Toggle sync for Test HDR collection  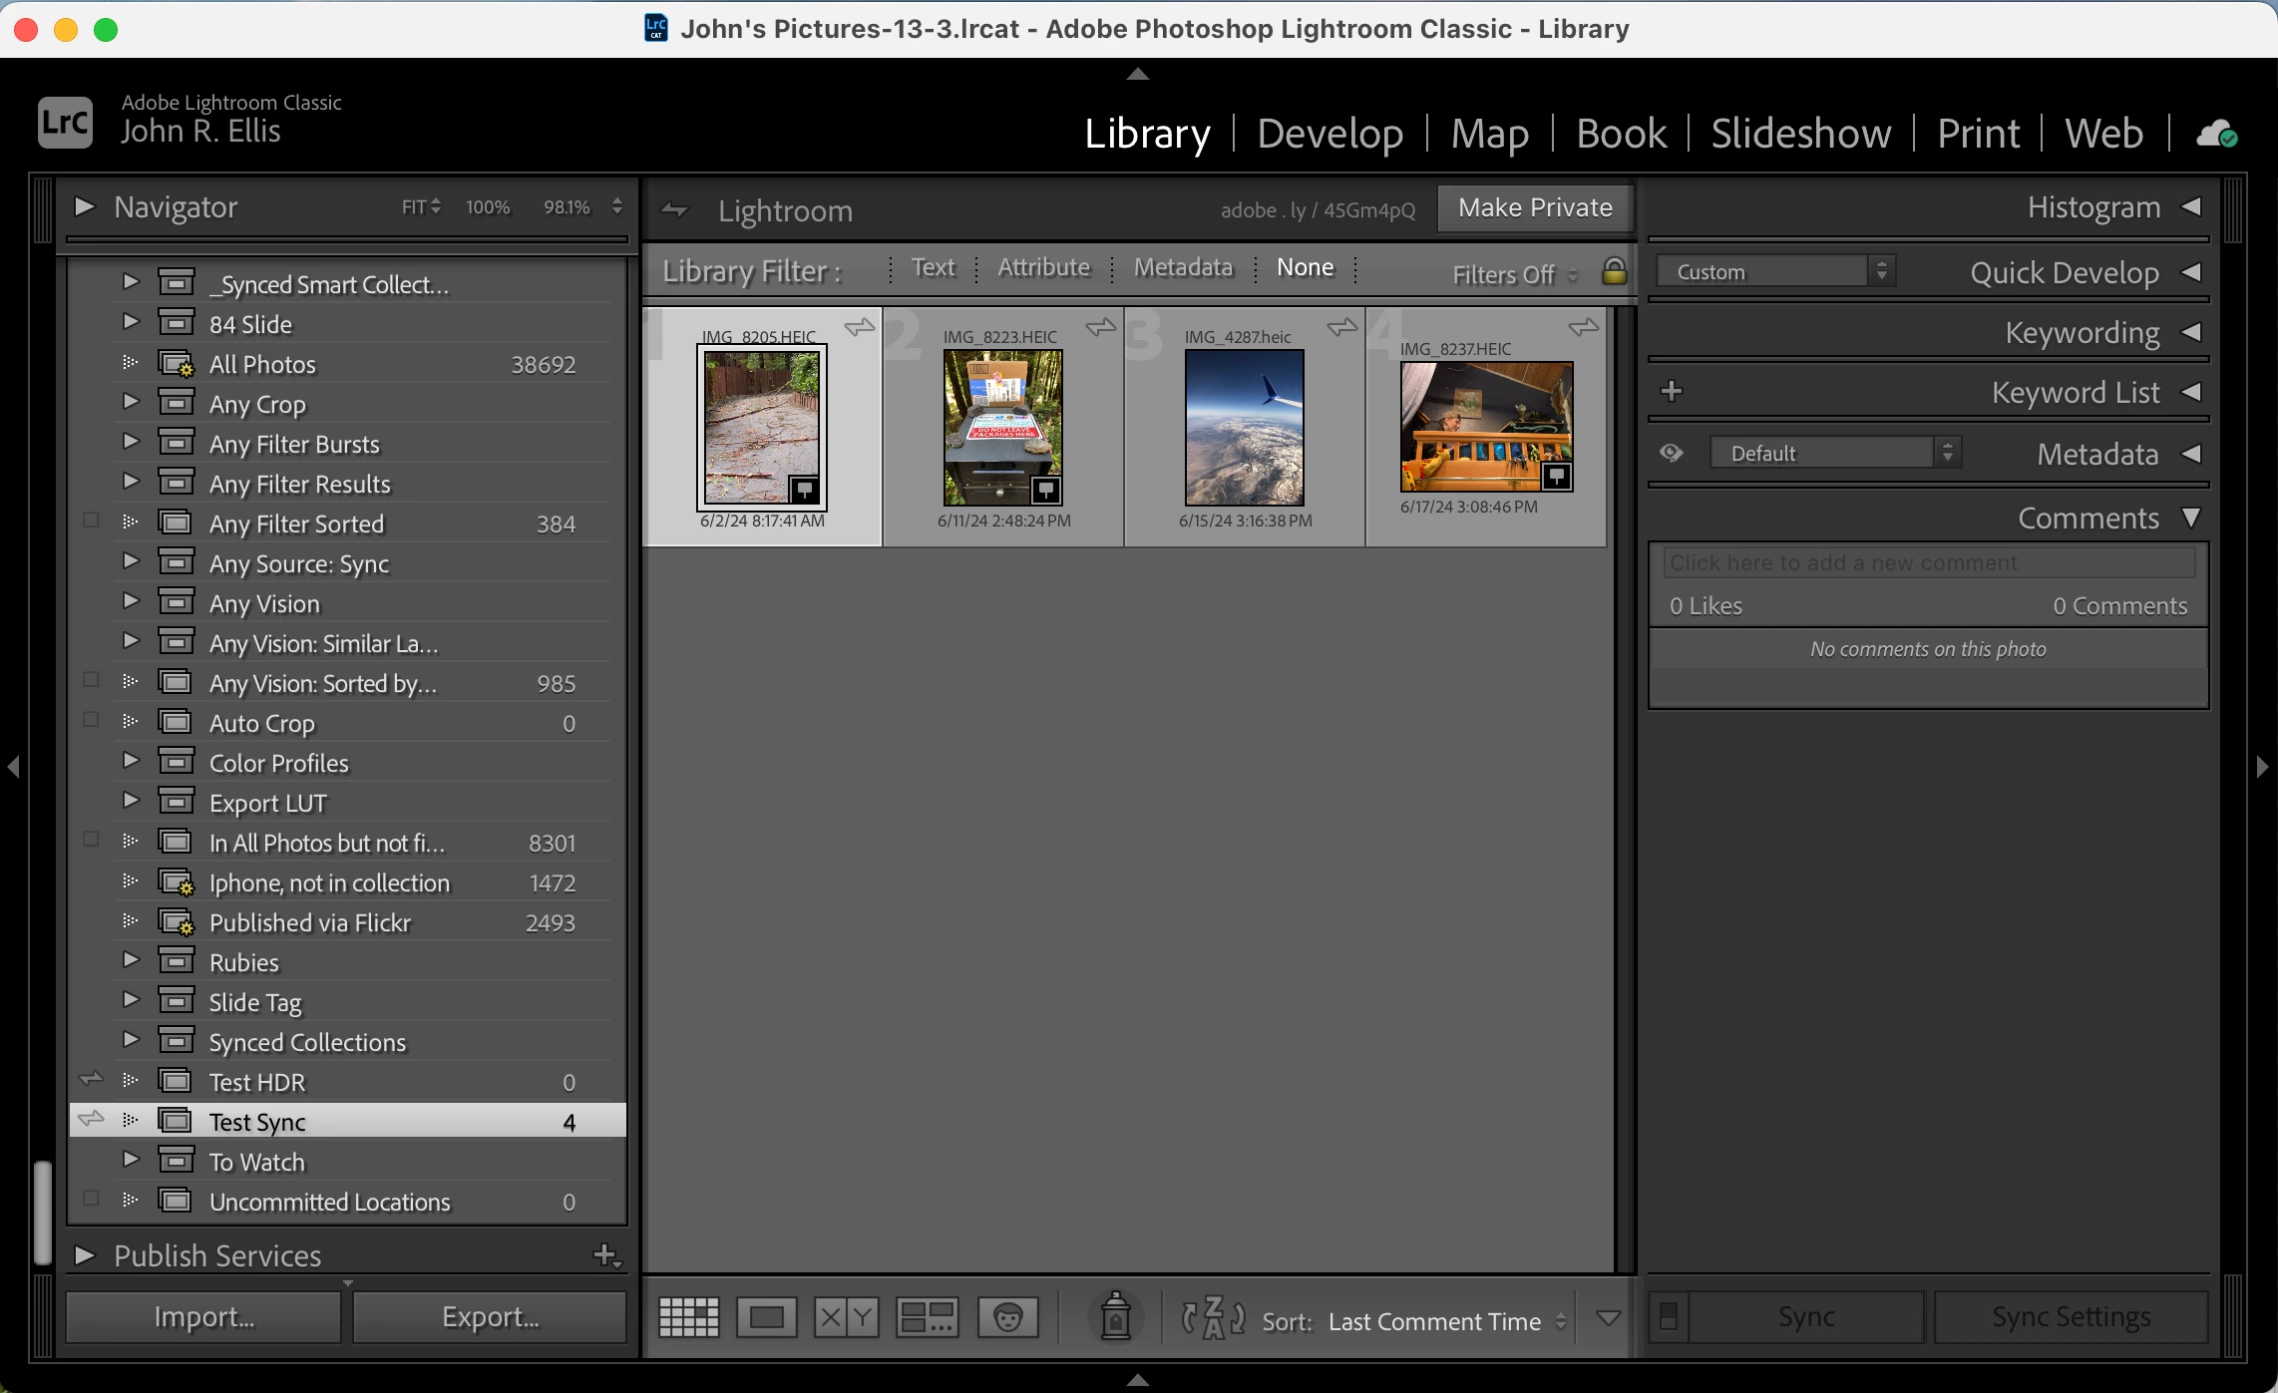91,1079
